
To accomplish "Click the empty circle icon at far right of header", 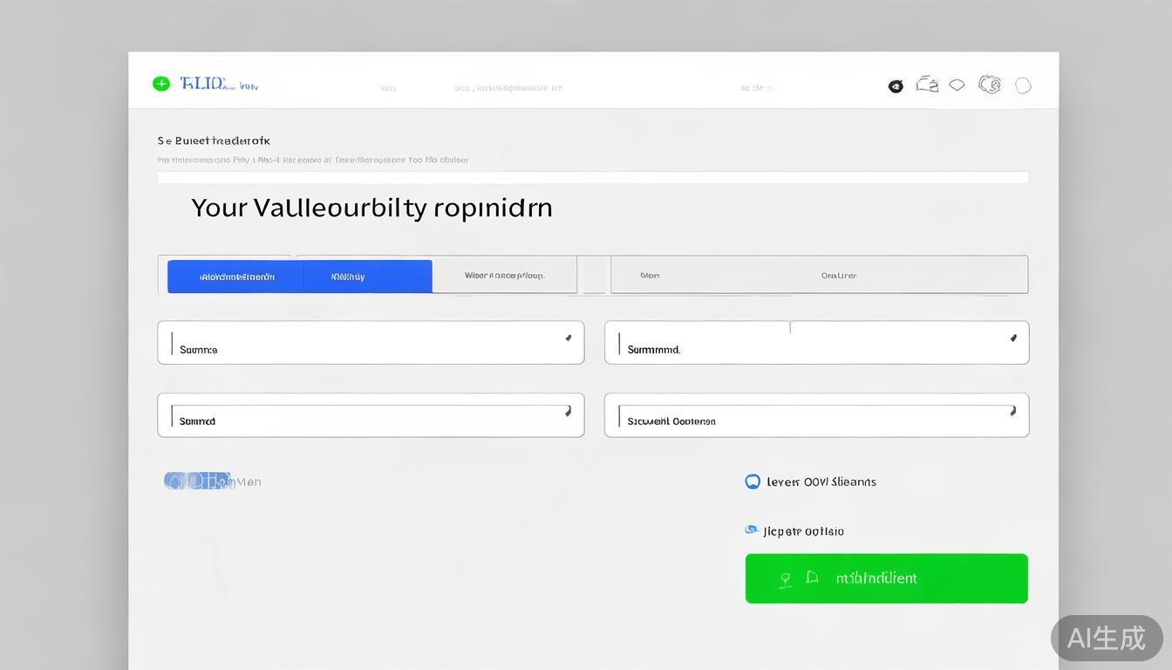I will pyautogui.click(x=1023, y=85).
